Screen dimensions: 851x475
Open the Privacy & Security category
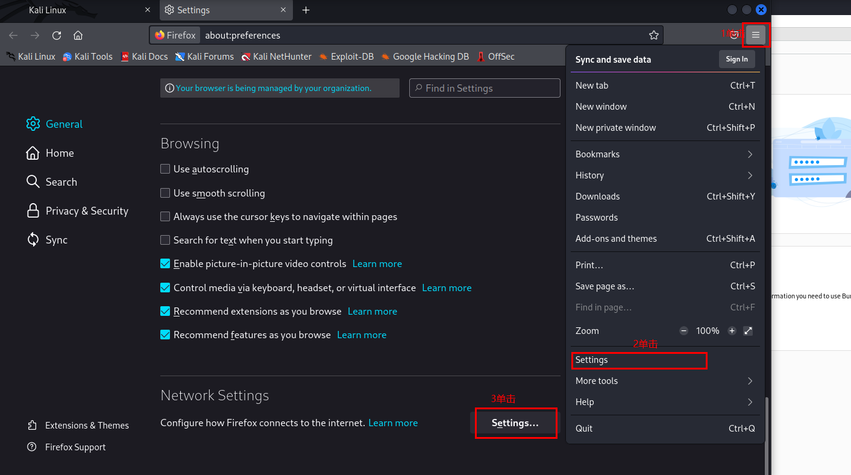tap(86, 211)
